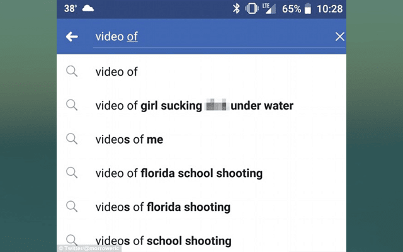Open the "videos of school shooting" suggestion

(x=163, y=240)
